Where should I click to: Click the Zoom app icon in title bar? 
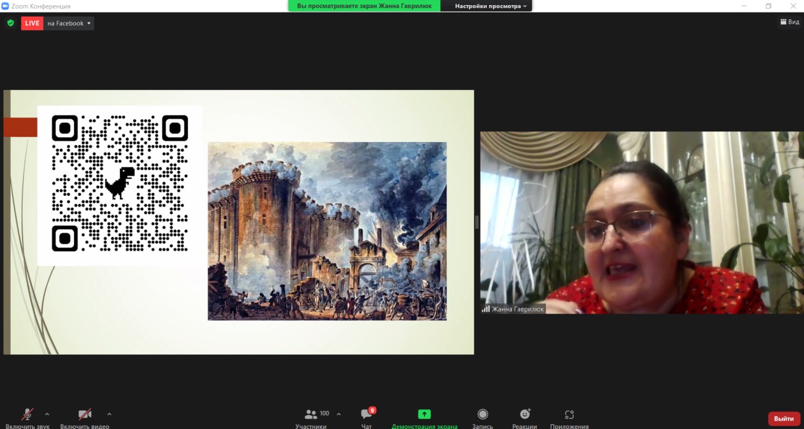pyautogui.click(x=5, y=6)
